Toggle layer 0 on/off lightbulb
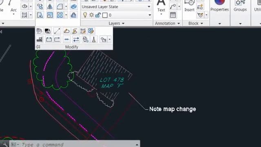Screen dimensions: 261x147 pyautogui.click(x=85, y=15)
